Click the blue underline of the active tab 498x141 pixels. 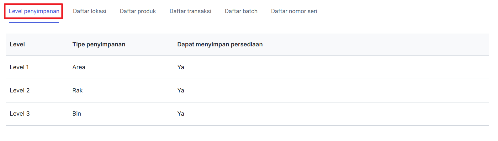tap(34, 23)
